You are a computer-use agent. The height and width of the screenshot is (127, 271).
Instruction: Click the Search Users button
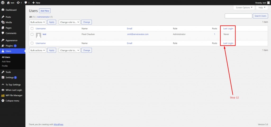click(260, 16)
